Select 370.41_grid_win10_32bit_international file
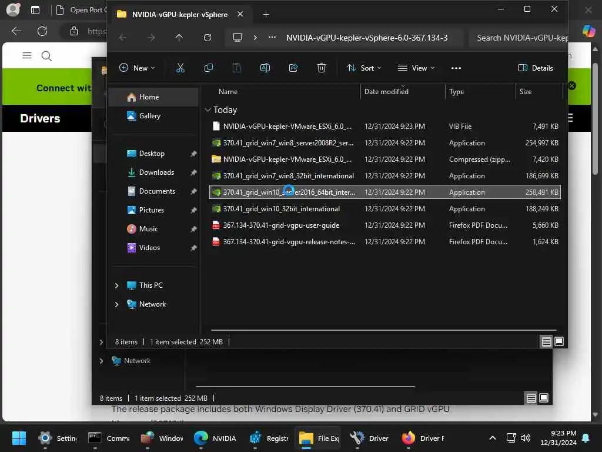This screenshot has width=602, height=452. click(385, 209)
